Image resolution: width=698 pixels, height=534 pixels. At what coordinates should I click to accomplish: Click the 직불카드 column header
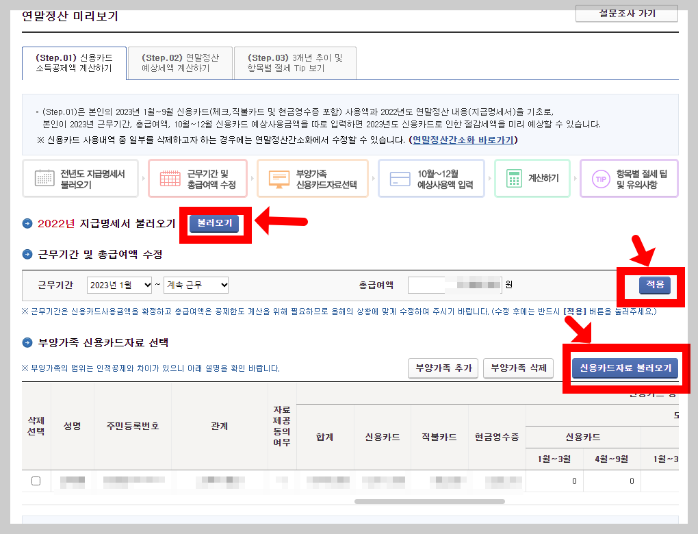pos(439,437)
